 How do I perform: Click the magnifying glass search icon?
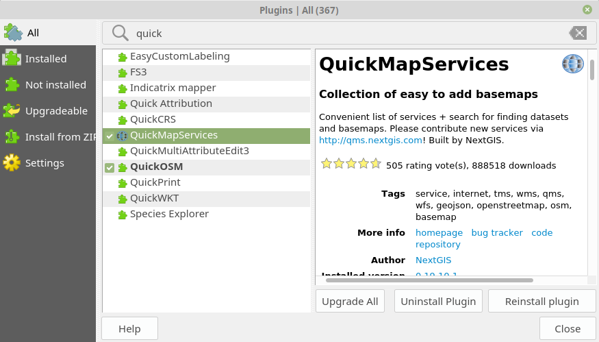(120, 34)
